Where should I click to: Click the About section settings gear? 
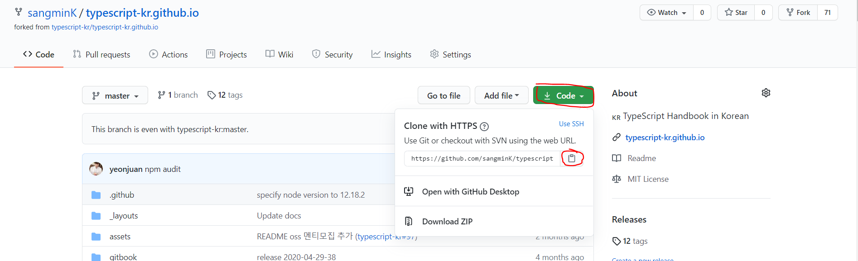click(x=766, y=93)
